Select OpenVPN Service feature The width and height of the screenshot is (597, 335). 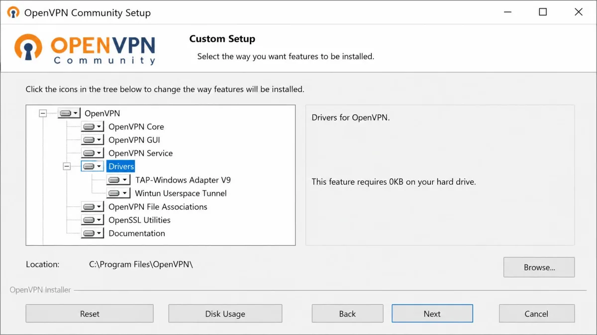click(141, 153)
